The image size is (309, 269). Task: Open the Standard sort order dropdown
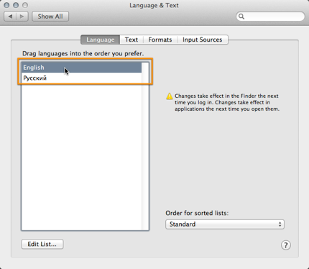pyautogui.click(x=225, y=224)
